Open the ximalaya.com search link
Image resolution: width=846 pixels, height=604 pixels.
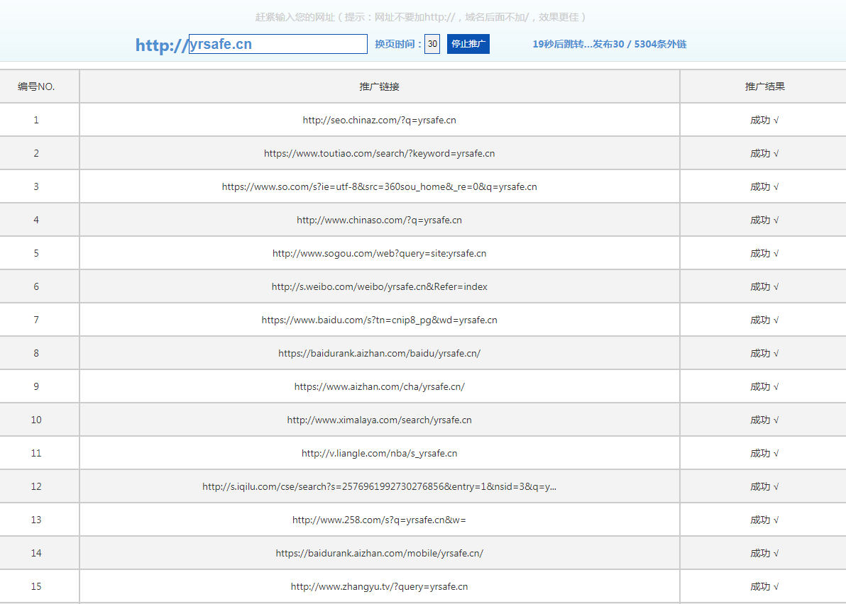point(379,420)
